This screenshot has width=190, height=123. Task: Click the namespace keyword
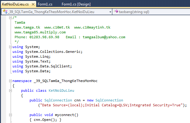tap(22, 81)
